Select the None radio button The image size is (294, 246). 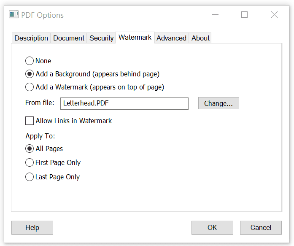30,61
